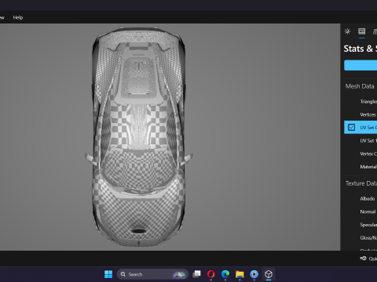
Task: Select the Gloss/Roughness texture row
Action: click(x=361, y=237)
